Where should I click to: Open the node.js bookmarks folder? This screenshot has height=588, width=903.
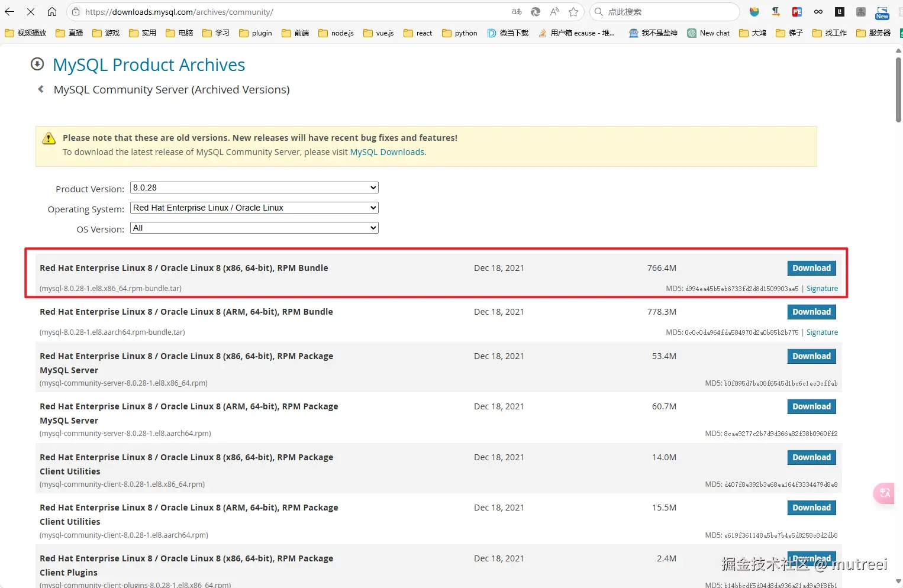(x=336, y=33)
